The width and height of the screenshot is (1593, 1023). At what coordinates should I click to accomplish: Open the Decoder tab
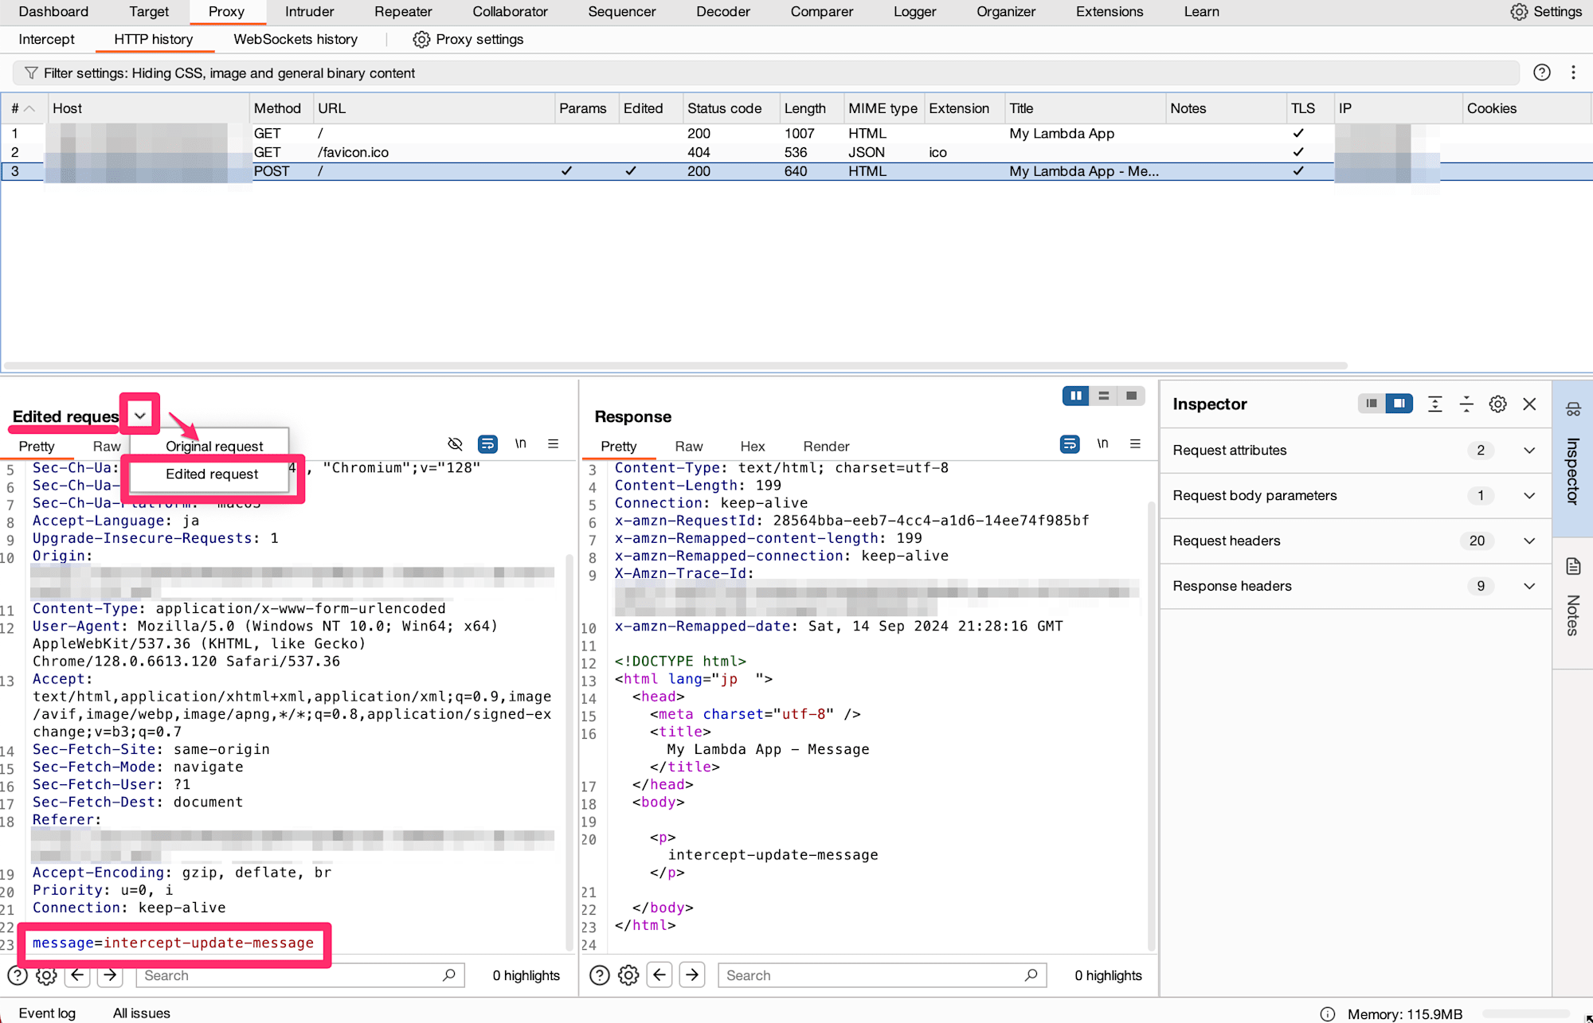click(723, 12)
